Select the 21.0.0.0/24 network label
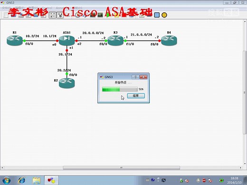The image size is (247, 185). [141, 35]
